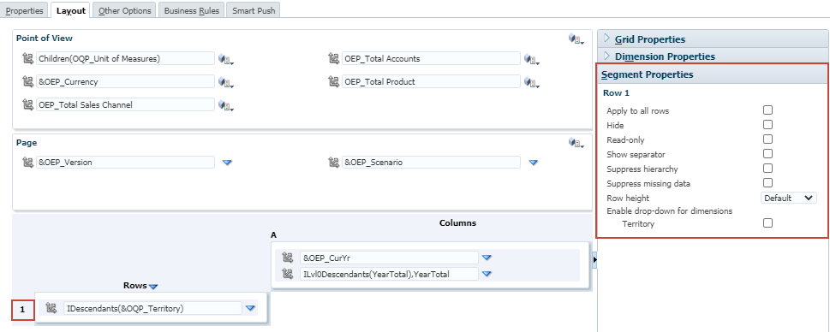Click the OEP_Total Sales Channel field
This screenshot has width=830, height=332.
[x=125, y=104]
